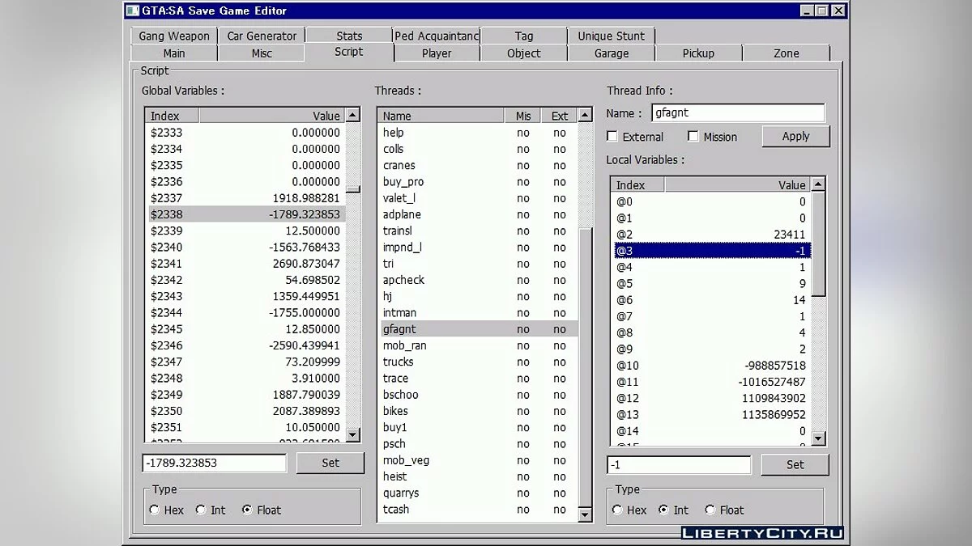Select local variable @10 in the list
The width and height of the screenshot is (972, 546).
pyautogui.click(x=713, y=365)
